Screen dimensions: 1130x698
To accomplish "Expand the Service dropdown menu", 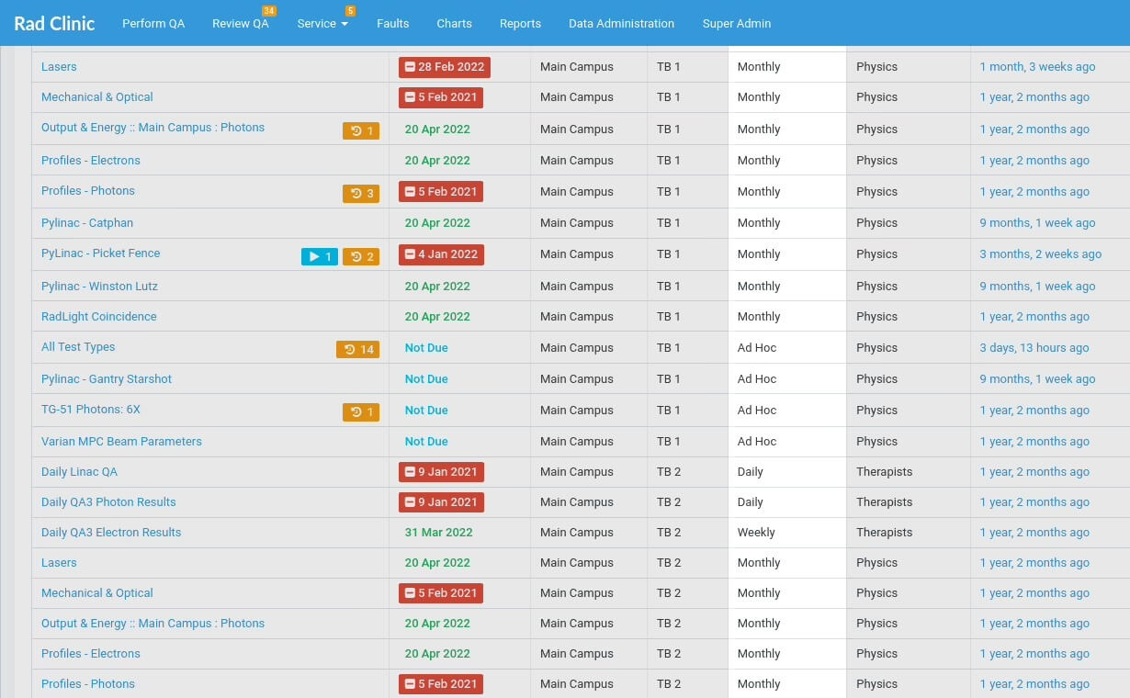I will [322, 24].
